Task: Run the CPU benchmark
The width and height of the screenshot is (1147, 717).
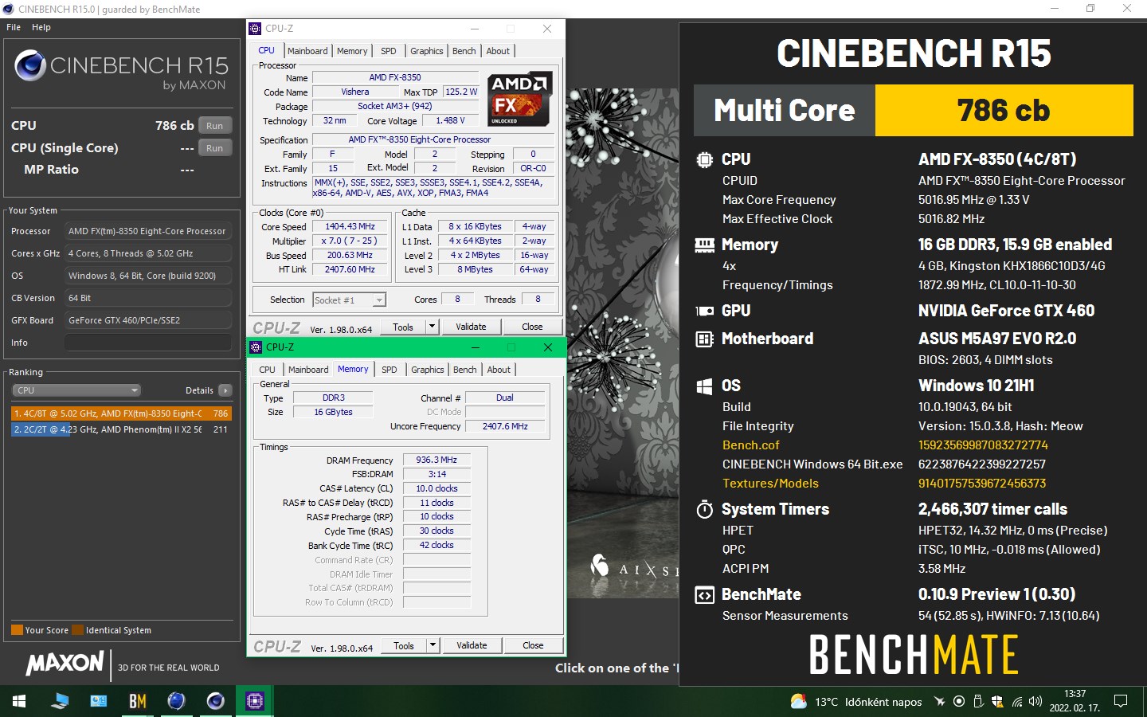Action: pos(215,126)
